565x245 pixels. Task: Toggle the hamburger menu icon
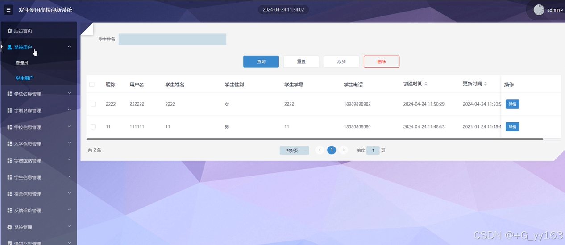8,9
